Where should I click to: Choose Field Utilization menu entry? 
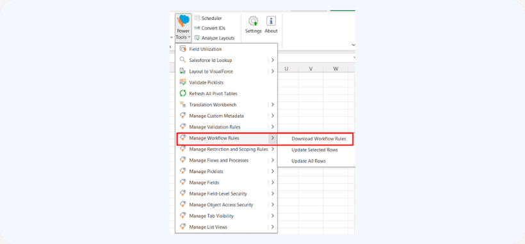227,49
